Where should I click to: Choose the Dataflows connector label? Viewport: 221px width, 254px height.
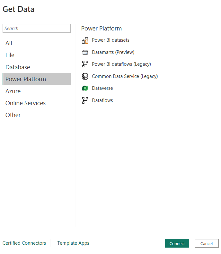(102, 100)
